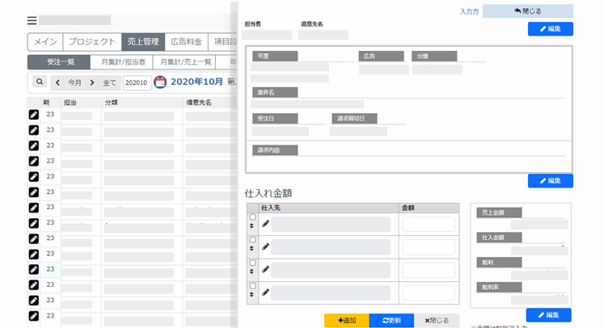Screen dimensions: 603x328
Task: Check the second 仕入れ row checkbox
Action: click(x=253, y=240)
